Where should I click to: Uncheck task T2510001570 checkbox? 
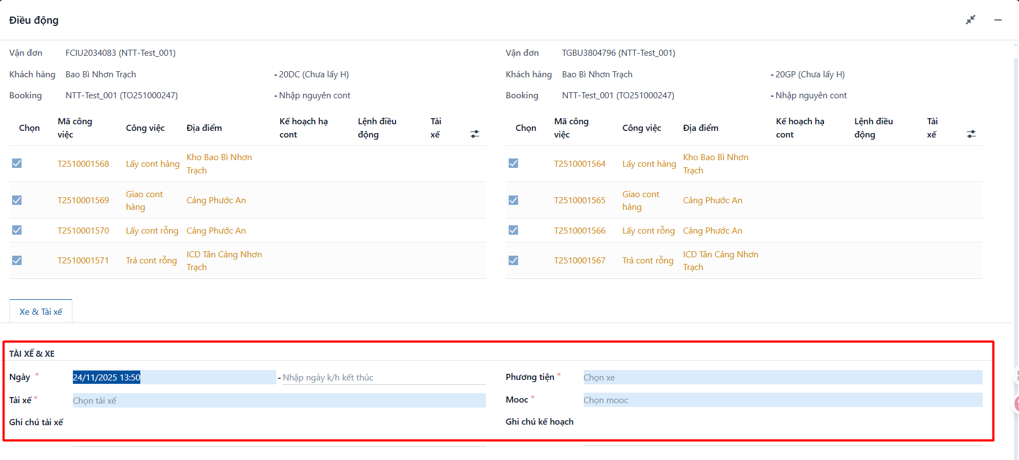point(17,230)
